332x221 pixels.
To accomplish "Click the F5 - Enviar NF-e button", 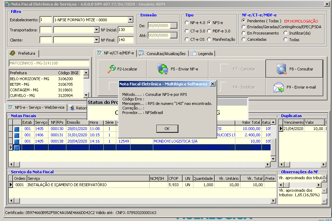I will tap(177, 69).
